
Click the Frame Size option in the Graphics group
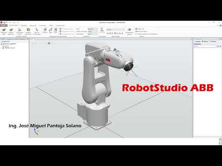click(147, 34)
